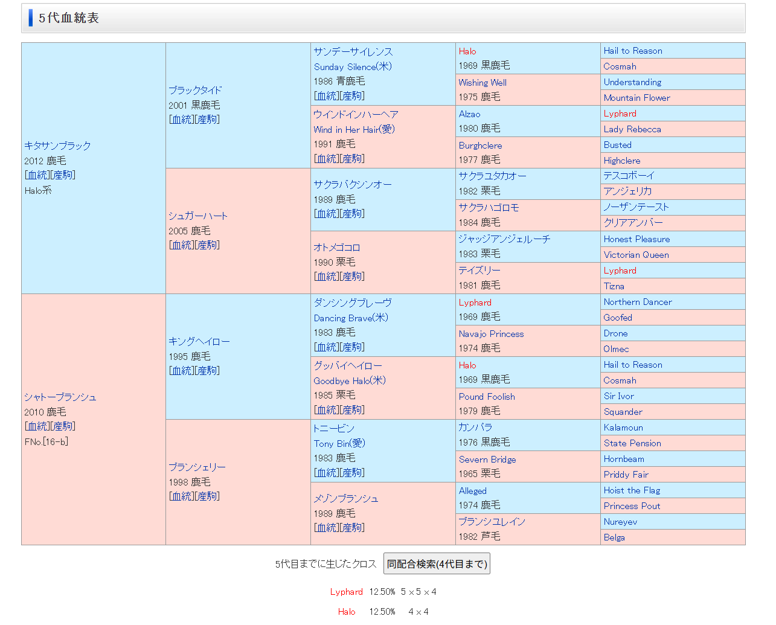
Task: Open the Nureyev ancestor link
Action: click(x=620, y=522)
